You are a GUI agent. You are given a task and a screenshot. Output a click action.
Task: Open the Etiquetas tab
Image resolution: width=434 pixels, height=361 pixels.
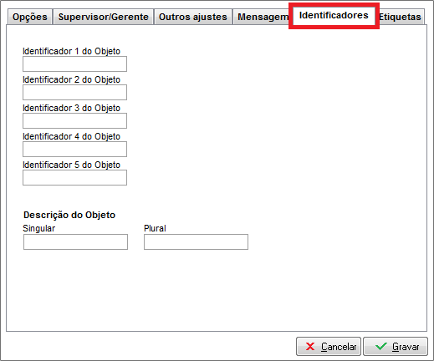tap(401, 17)
